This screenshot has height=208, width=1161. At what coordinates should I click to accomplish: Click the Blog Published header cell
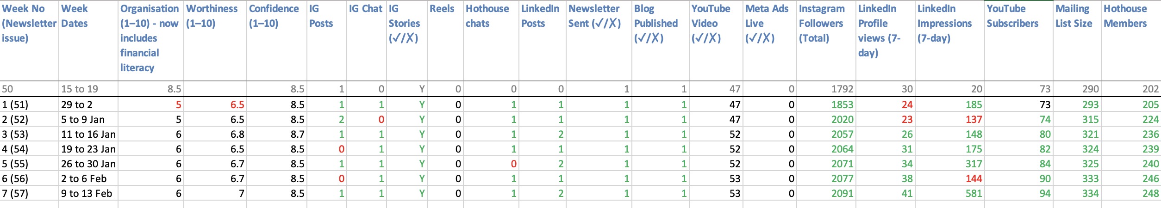pyautogui.click(x=661, y=41)
